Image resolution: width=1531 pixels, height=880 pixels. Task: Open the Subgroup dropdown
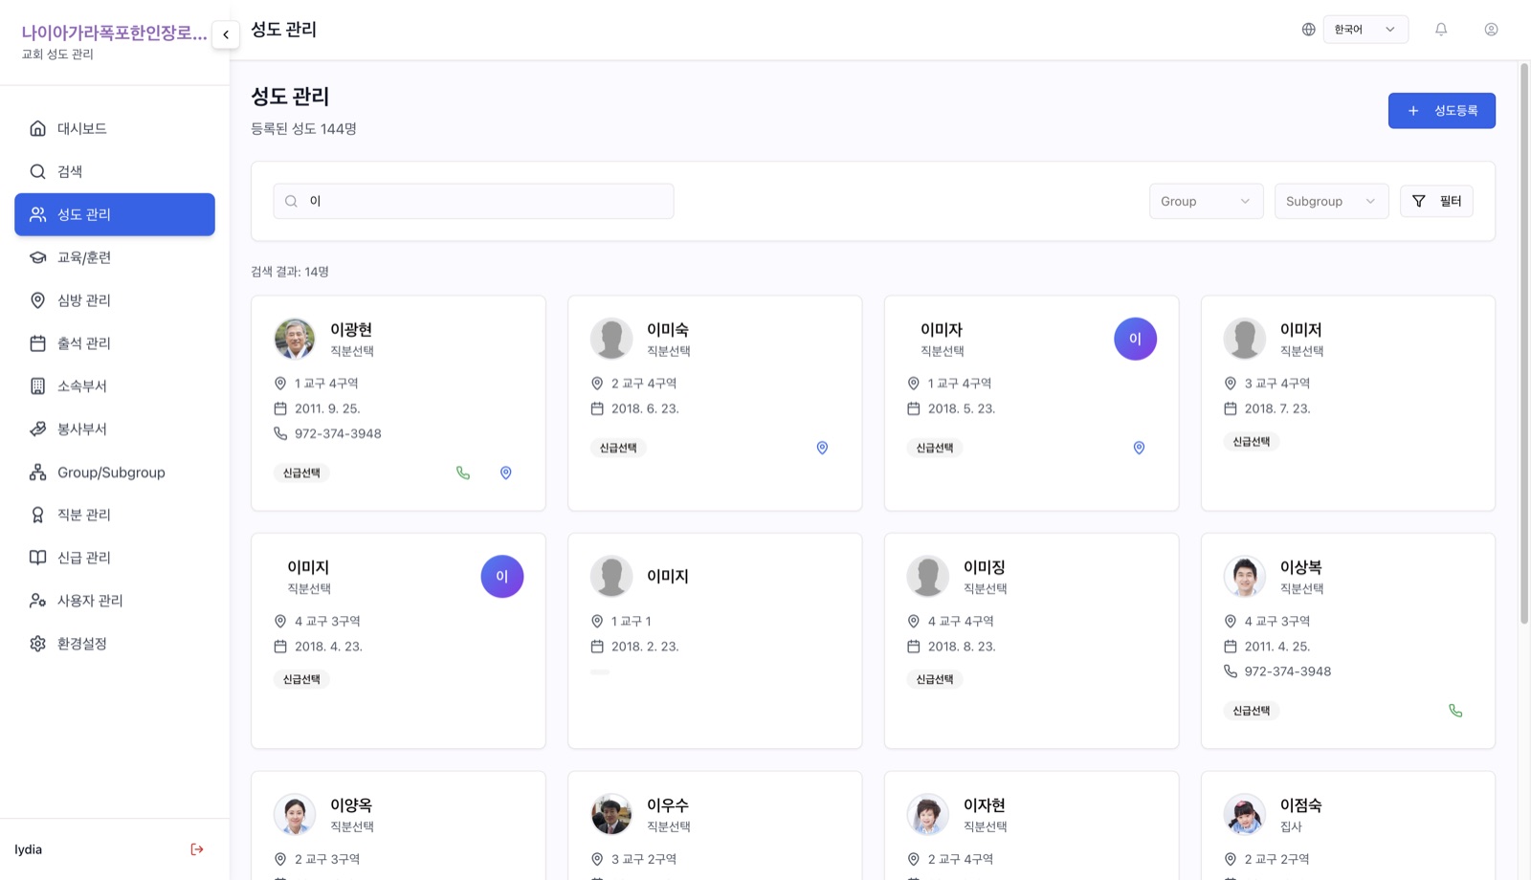click(x=1331, y=201)
